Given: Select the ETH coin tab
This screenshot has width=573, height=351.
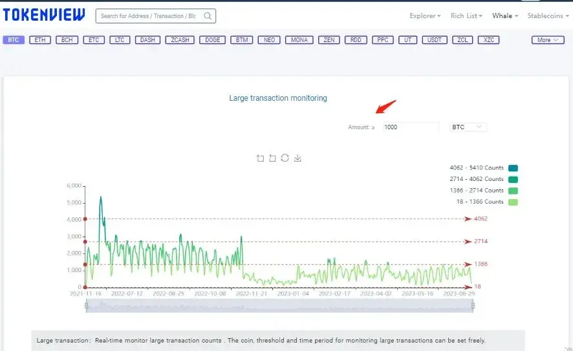Looking at the screenshot, I should (40, 40).
